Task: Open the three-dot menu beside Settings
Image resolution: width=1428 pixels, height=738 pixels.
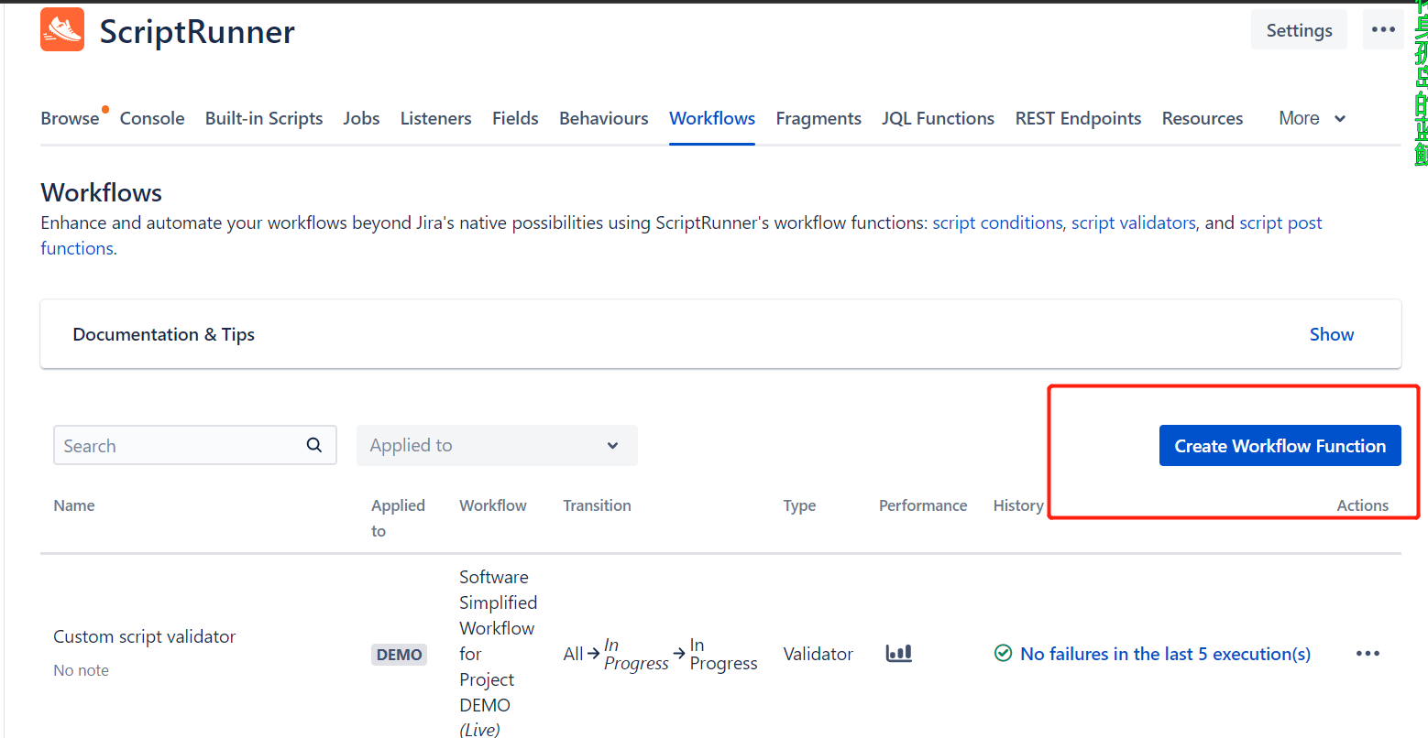Action: pos(1383,30)
